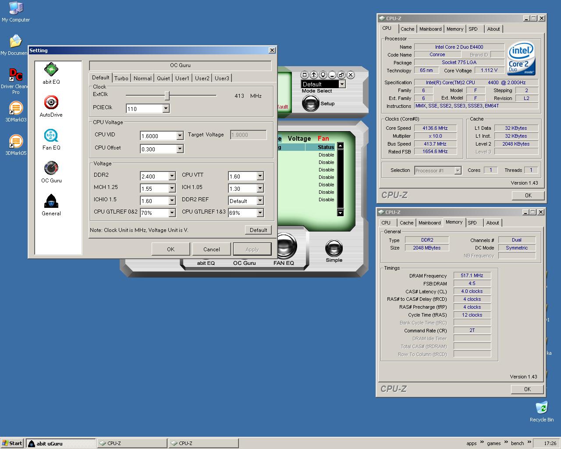Click the round Setup button in uGuru
561x449 pixels.
coord(311,103)
